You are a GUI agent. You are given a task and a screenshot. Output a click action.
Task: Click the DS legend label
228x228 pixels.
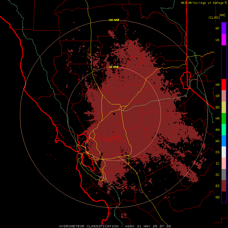pyautogui.click(x=217, y=152)
